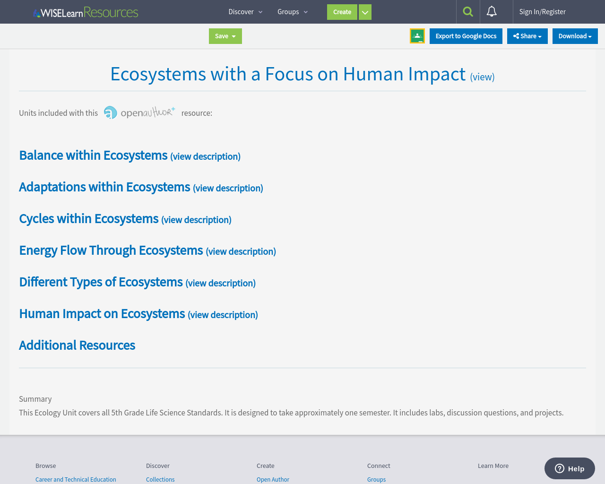Open Career and Technical Education link

76,479
